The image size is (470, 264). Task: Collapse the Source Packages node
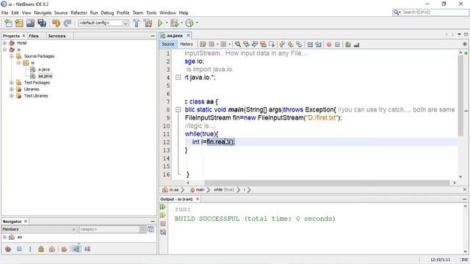coord(12,56)
